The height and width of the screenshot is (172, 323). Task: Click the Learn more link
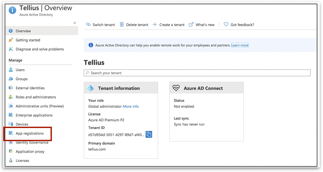[x=240, y=45]
